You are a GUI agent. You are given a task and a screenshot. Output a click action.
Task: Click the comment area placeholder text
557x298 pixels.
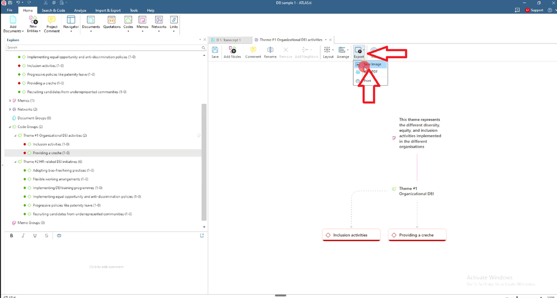click(106, 267)
